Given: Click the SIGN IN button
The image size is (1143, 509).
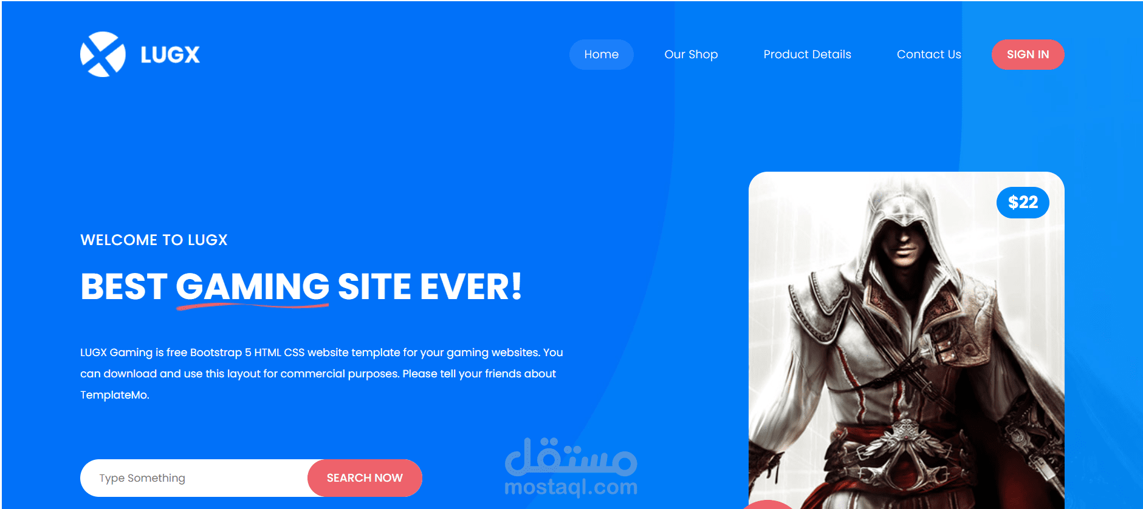Looking at the screenshot, I should pos(1028,55).
